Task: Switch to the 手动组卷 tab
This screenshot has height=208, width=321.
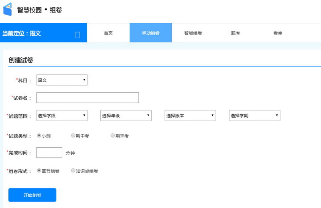Action: [x=150, y=33]
